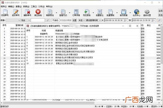Viewport: 163px width, 108px height.
Task: Click the 时间 column header in detail dialog
Action: [44, 30]
